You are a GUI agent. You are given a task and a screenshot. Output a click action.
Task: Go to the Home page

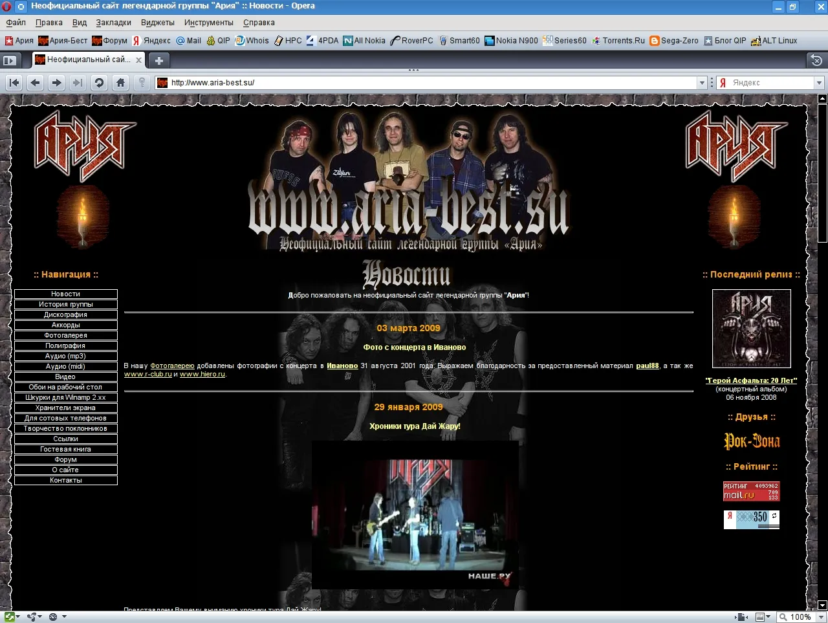(120, 83)
